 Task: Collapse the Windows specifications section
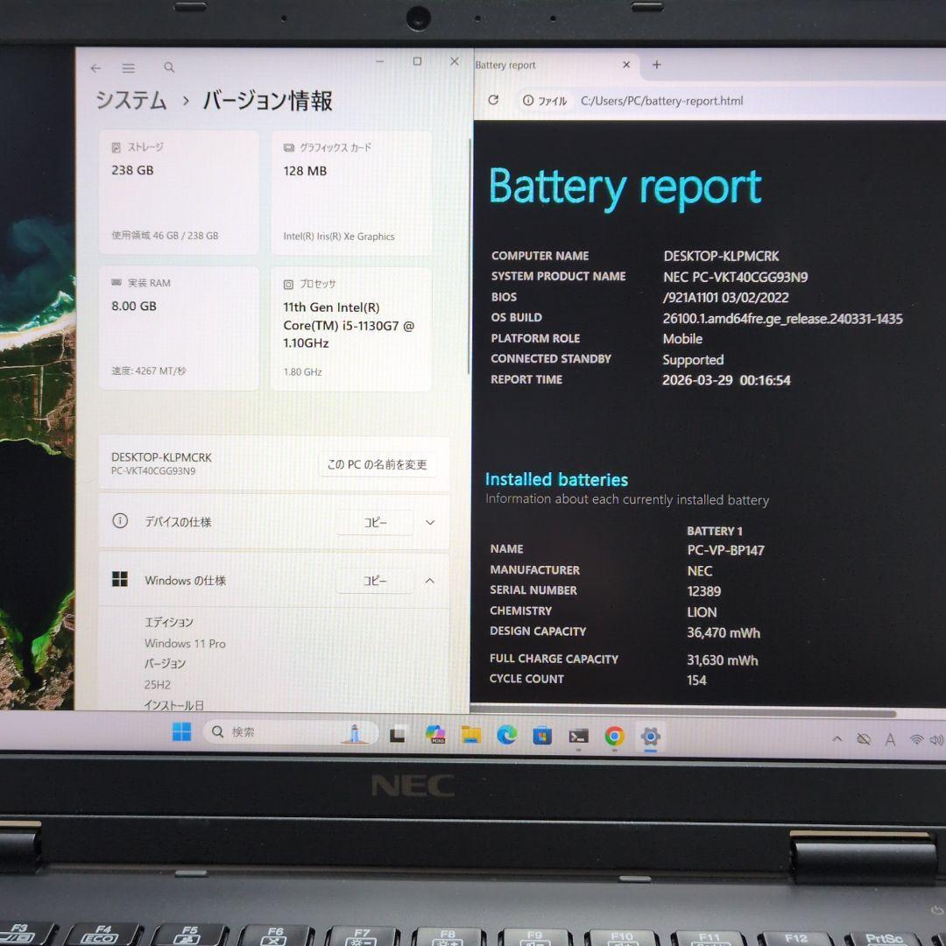pyautogui.click(x=429, y=581)
